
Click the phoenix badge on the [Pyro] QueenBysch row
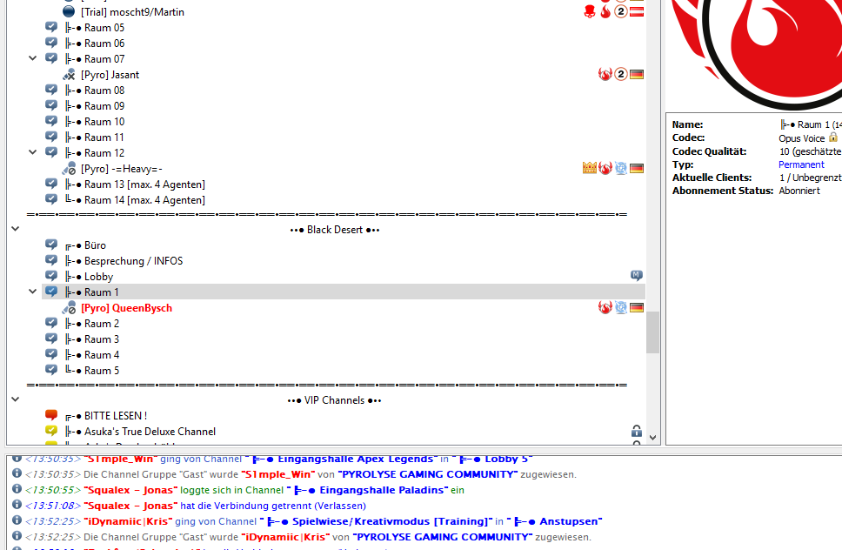coord(605,307)
